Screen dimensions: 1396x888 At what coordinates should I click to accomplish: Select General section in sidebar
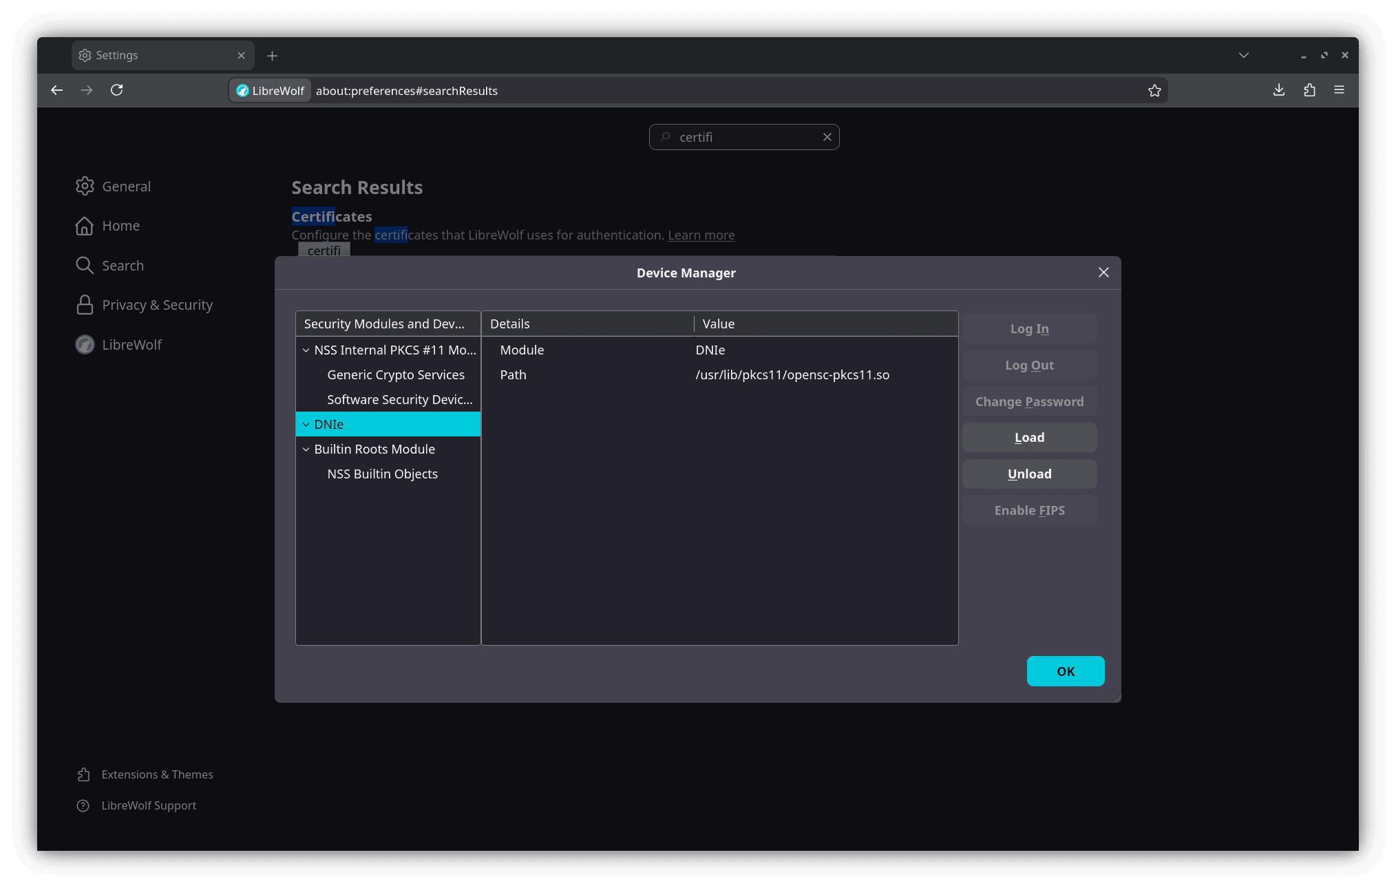[126, 186]
